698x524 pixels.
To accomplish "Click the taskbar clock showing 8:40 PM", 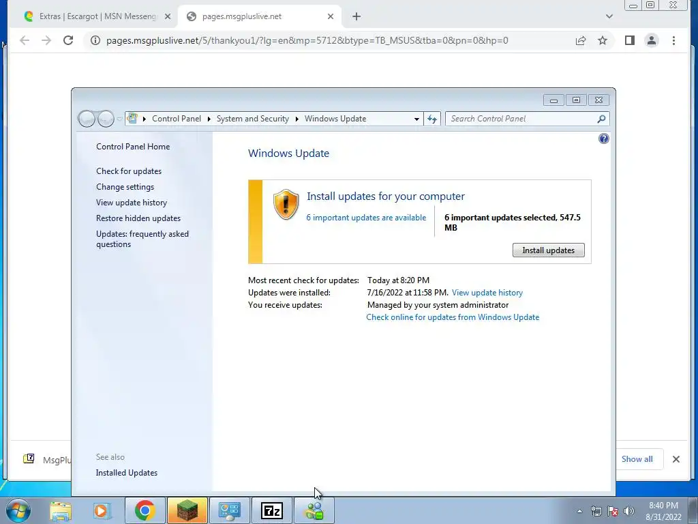I will 663,511.
